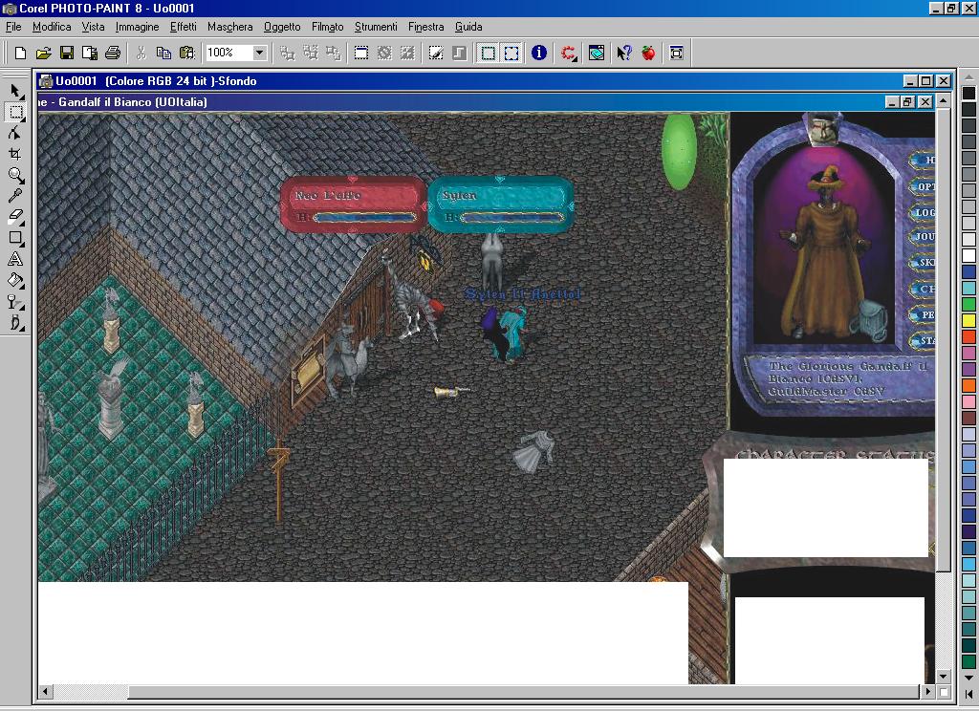Cut the selection with the scissors icon
The image size is (979, 711).
pyautogui.click(x=141, y=54)
